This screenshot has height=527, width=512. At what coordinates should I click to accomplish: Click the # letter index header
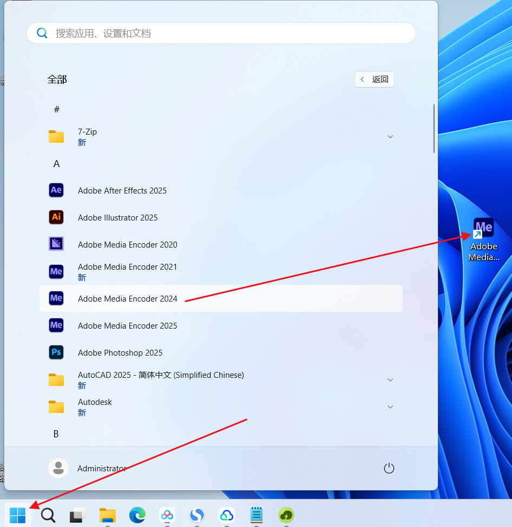coord(56,109)
